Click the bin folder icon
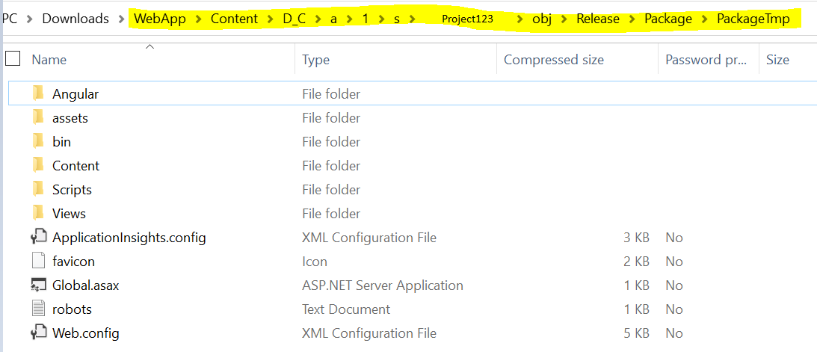The width and height of the screenshot is (817, 352). (39, 141)
